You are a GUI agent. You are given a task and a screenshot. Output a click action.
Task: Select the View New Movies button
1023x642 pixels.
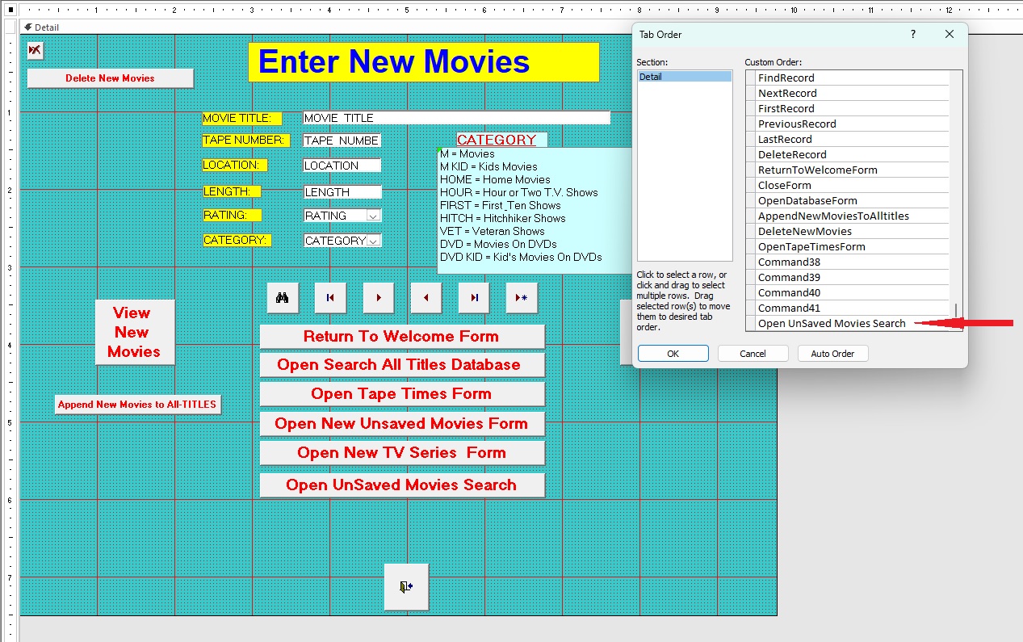tap(135, 332)
